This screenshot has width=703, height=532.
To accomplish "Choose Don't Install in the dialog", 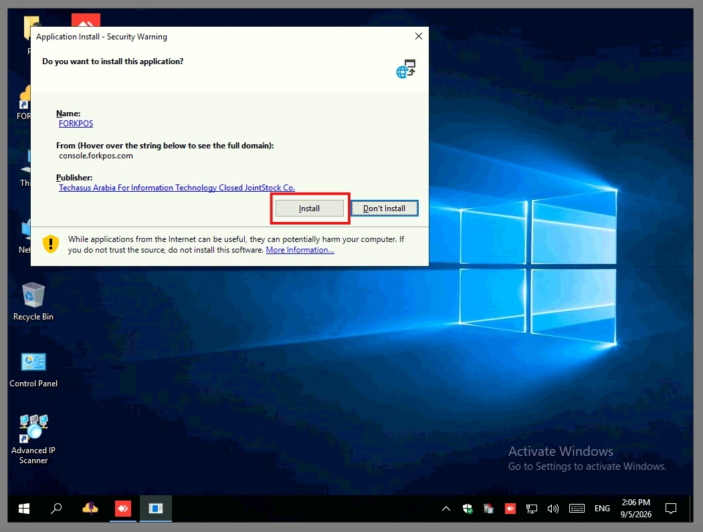I will pos(384,209).
